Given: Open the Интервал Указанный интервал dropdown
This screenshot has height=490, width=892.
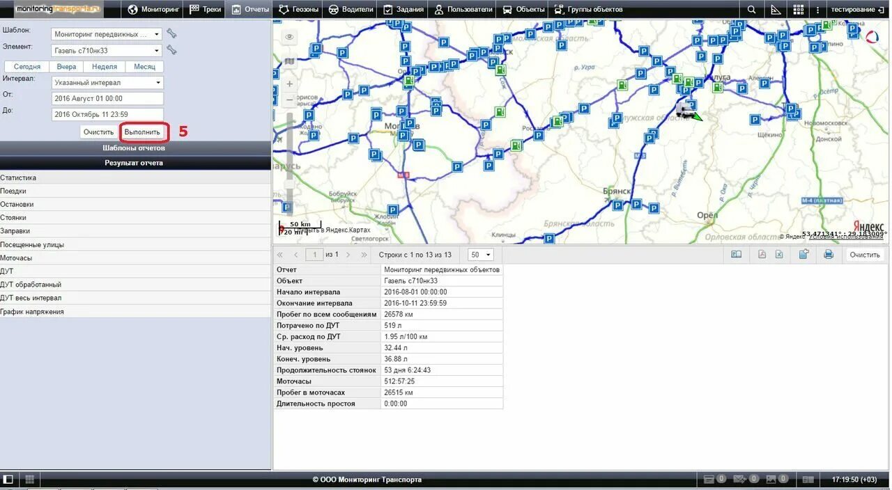Looking at the screenshot, I should 107,83.
